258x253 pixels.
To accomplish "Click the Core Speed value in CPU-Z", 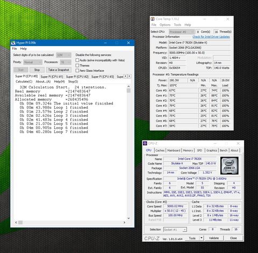I will tap(175, 206).
